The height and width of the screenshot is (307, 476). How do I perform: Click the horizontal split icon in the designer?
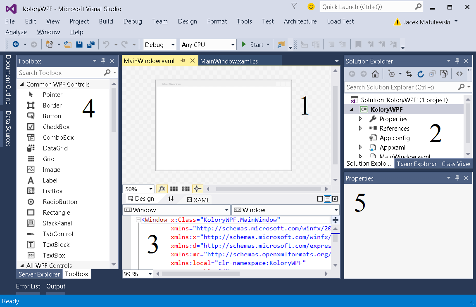(327, 199)
